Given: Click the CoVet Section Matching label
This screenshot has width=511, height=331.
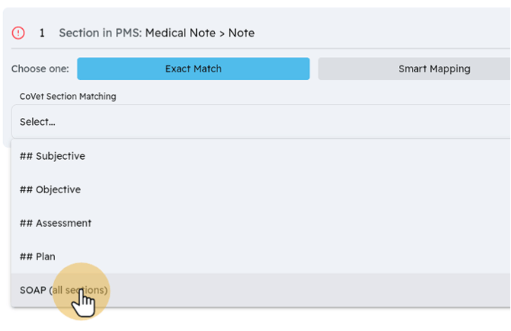Looking at the screenshot, I should point(68,97).
